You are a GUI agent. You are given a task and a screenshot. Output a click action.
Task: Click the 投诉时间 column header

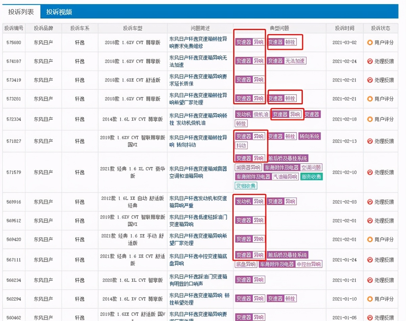[344, 28]
